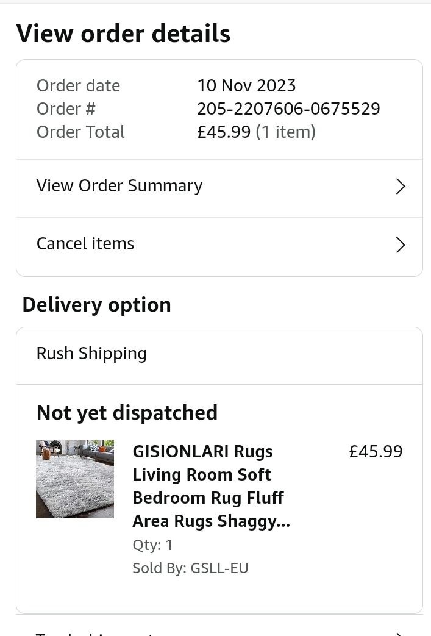Click the £45.99 order total value
The width and height of the screenshot is (431, 636).
224,132
